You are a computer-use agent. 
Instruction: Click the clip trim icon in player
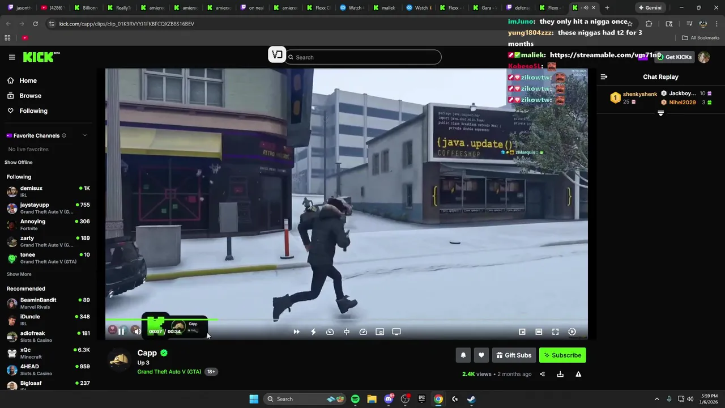(347, 332)
